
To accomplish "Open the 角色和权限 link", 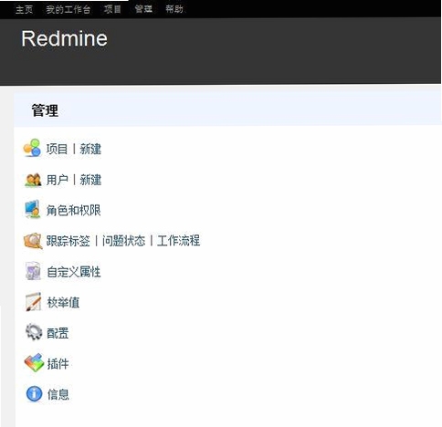I will [x=73, y=210].
